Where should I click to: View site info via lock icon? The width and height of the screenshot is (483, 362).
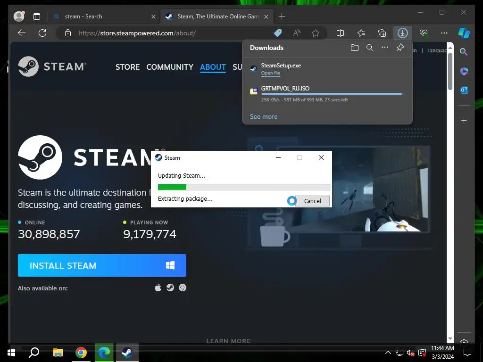(68, 33)
